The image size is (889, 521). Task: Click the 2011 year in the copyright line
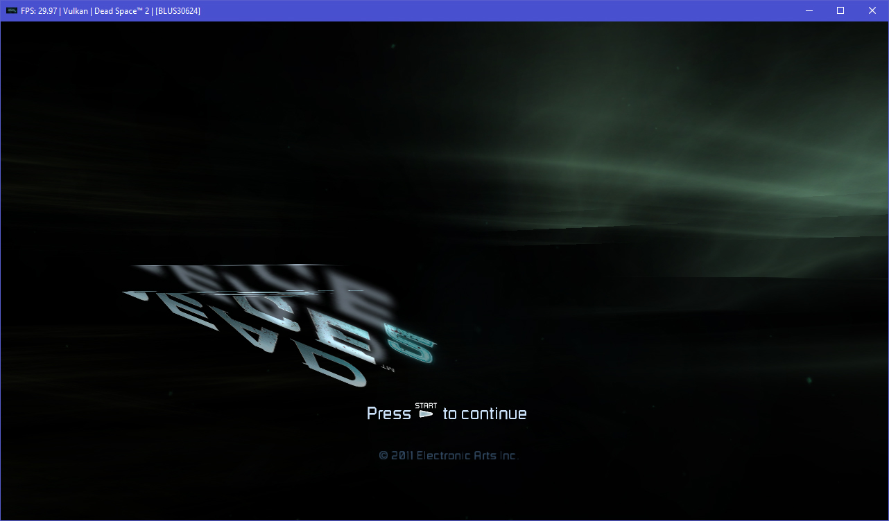tap(403, 455)
